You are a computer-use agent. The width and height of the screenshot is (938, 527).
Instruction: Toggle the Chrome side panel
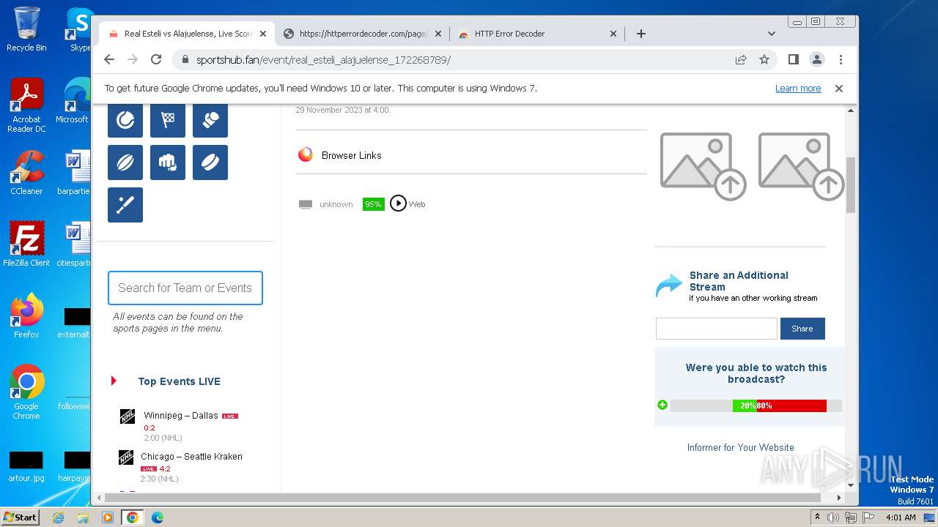793,59
